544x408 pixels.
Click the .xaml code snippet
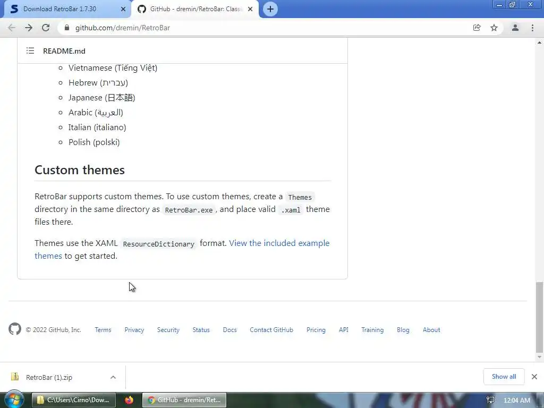point(291,210)
